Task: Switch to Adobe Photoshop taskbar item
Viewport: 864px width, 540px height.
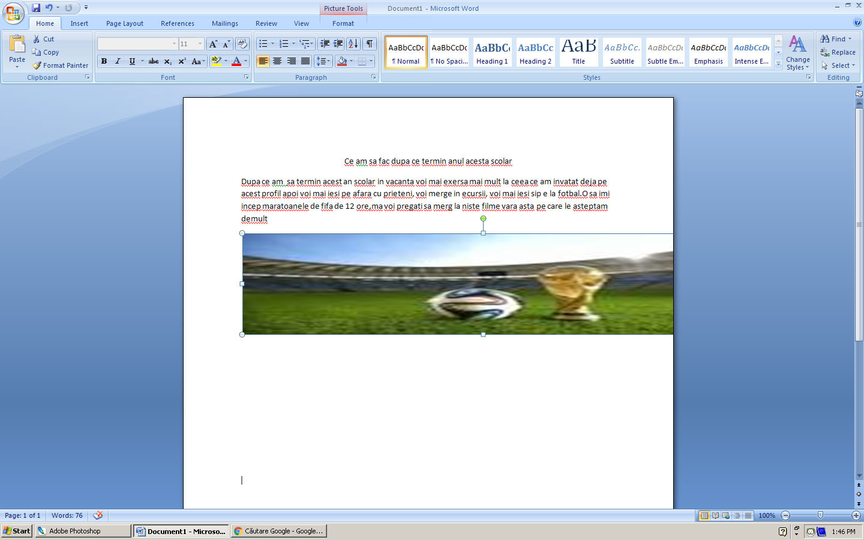Action: click(x=83, y=531)
